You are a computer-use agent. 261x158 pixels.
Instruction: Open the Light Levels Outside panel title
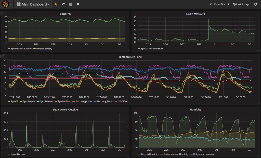[65, 110]
